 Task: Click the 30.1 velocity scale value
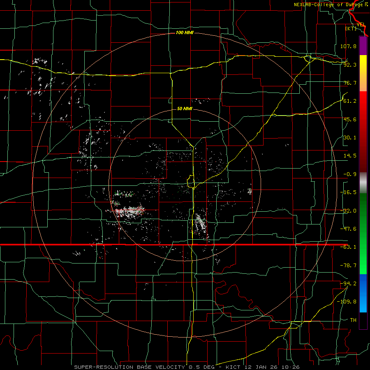(350, 138)
